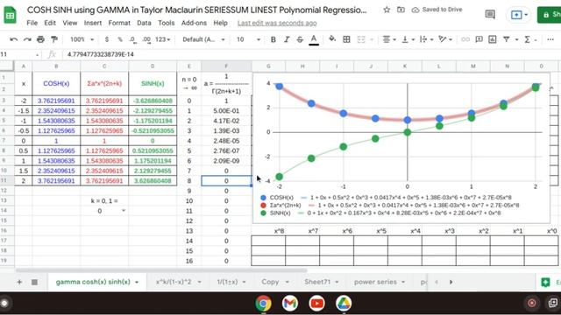Decrease decimal places

(132, 39)
